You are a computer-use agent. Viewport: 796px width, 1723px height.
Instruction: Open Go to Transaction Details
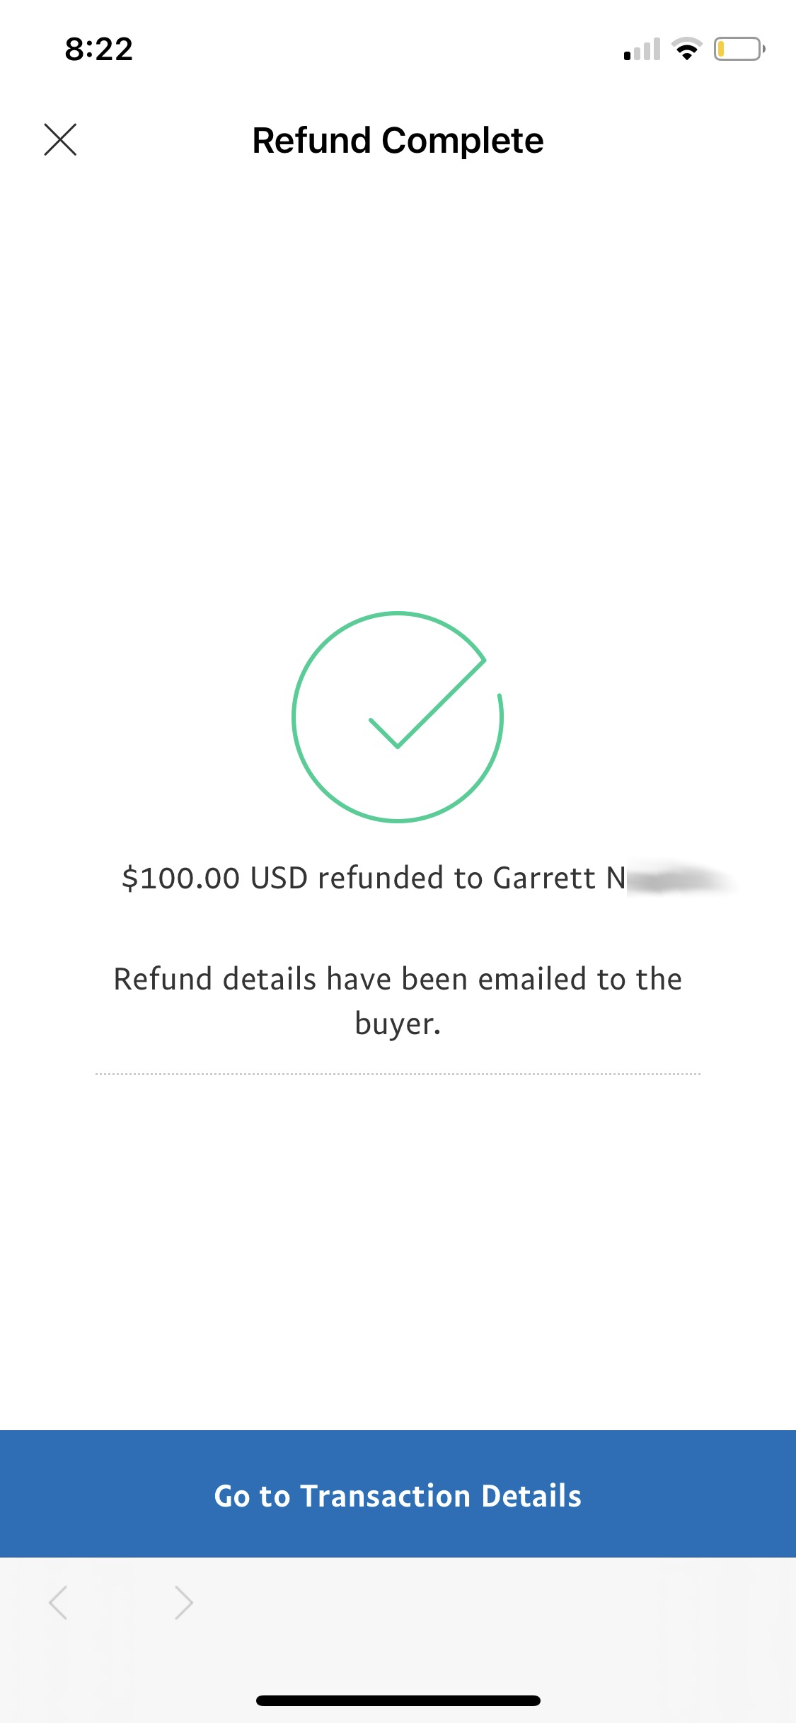(398, 1494)
